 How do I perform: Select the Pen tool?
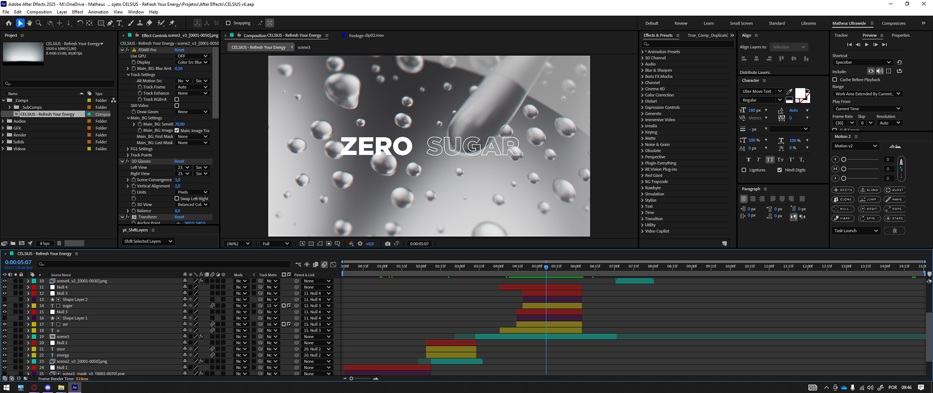click(x=110, y=23)
